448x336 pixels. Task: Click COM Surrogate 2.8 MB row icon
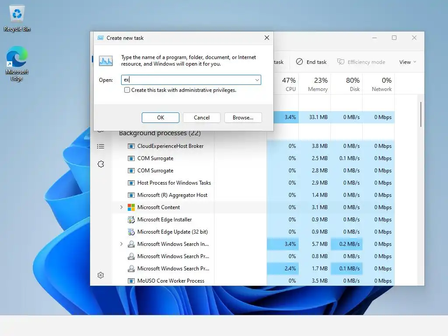click(x=131, y=171)
